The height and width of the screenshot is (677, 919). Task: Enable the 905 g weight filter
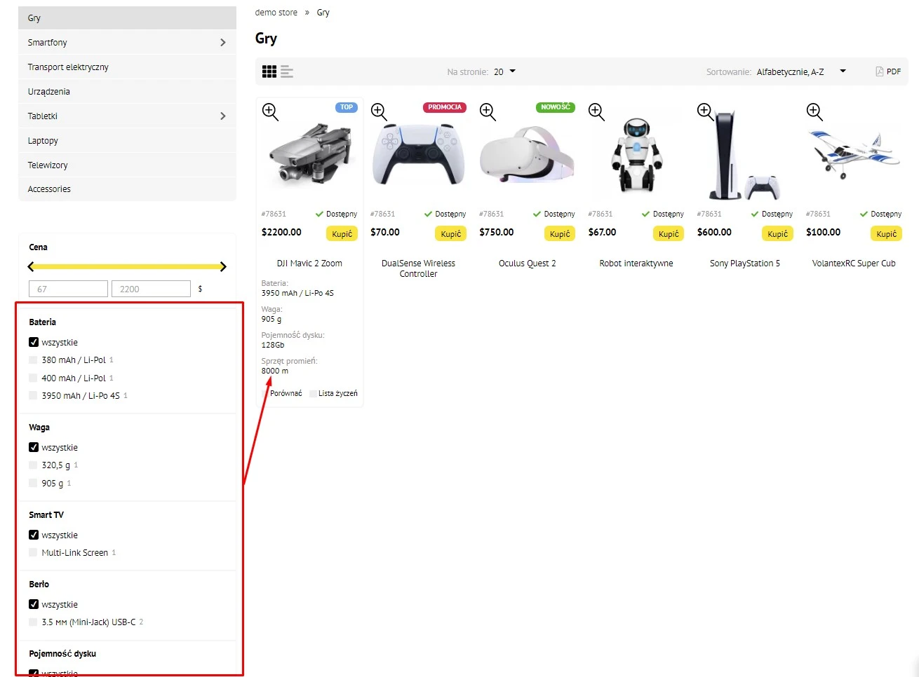tap(33, 483)
